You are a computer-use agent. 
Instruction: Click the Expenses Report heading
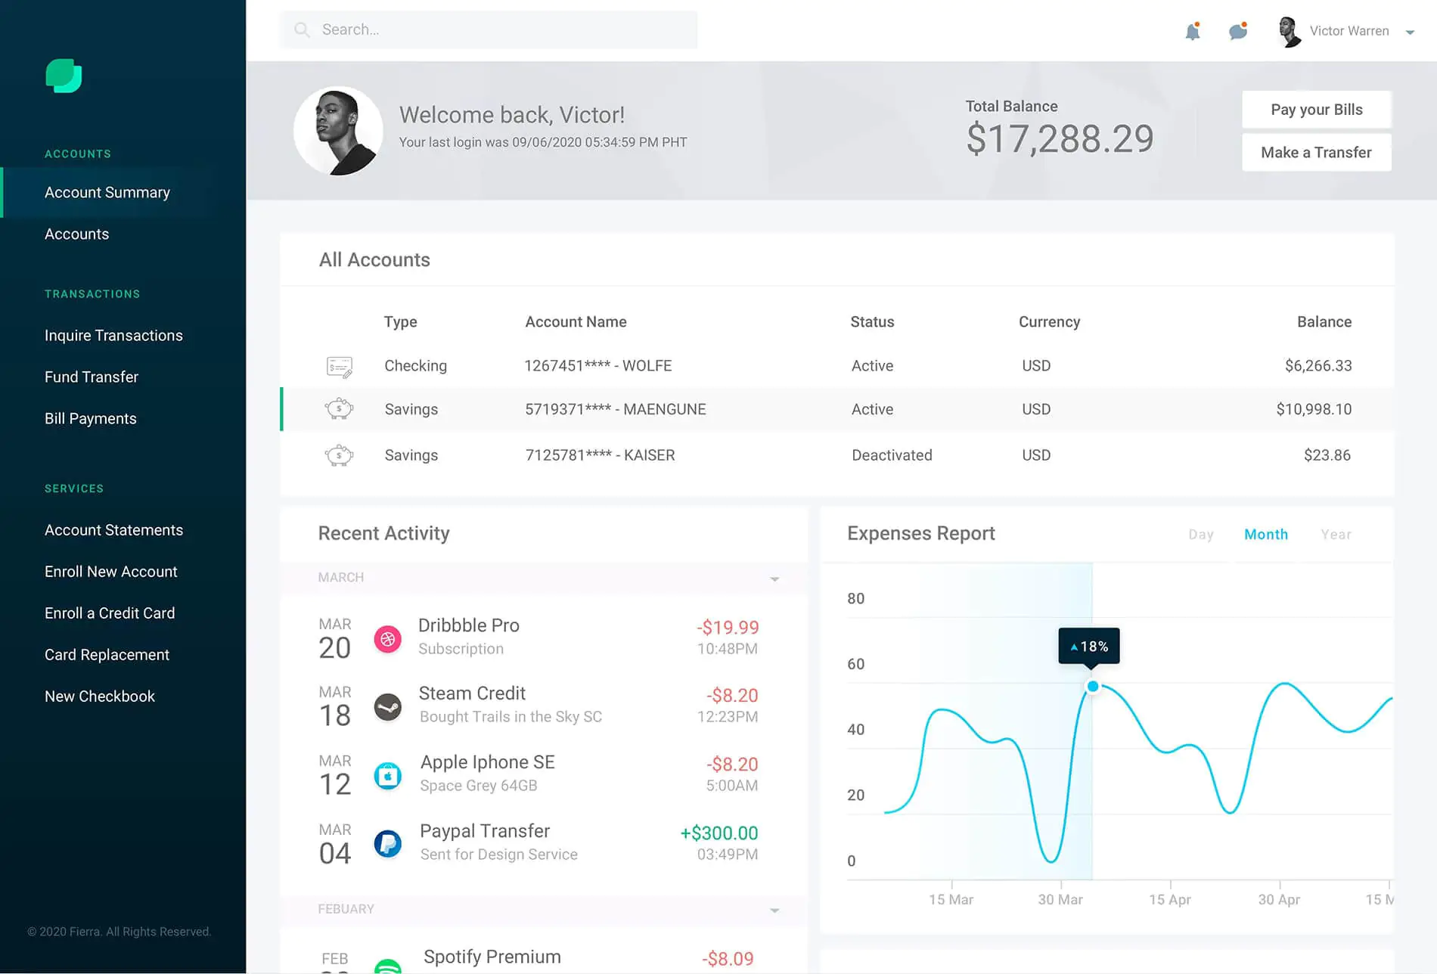point(921,534)
